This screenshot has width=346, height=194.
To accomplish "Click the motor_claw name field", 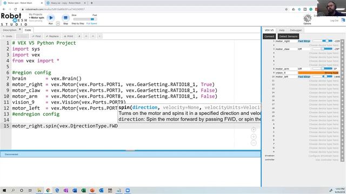I will click(286, 49).
